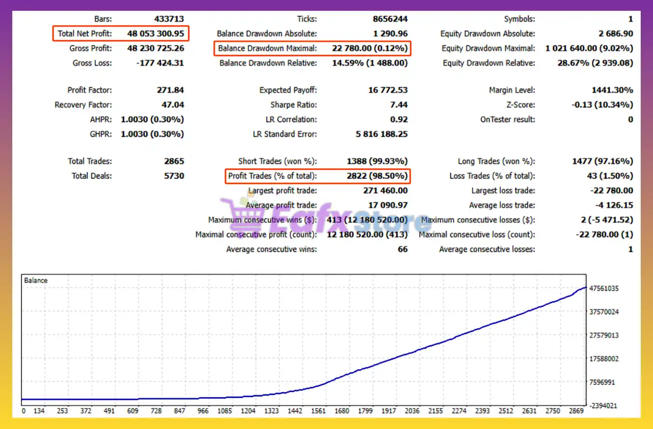Select the Ticks value 8656244

pos(390,19)
